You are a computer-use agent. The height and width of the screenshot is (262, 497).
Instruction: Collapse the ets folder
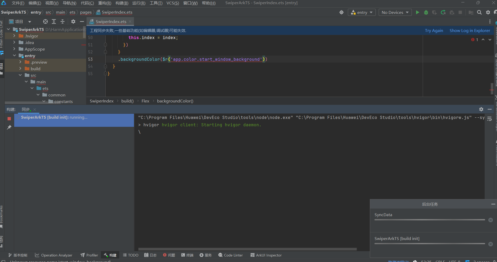click(32, 88)
